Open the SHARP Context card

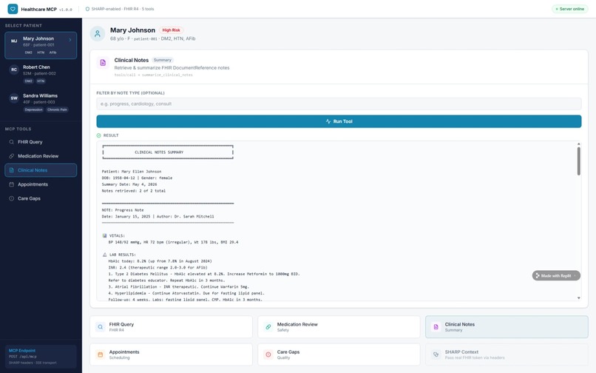pos(507,354)
